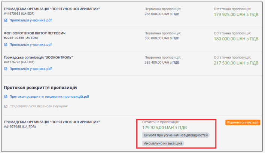Download ЗООКОНТРОЛЬ's 'Пропозиція учасника.pdf' file

30,69
